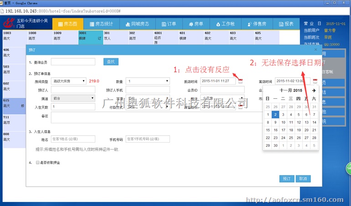Select room tile 401

pos(191,37)
